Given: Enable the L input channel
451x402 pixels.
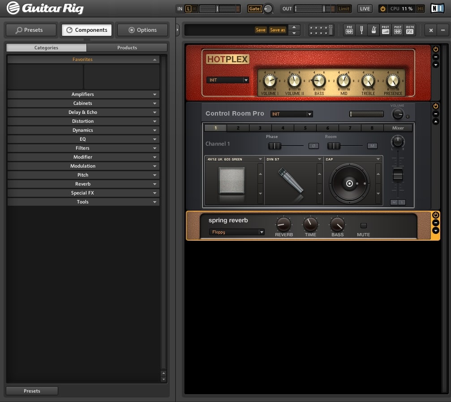Looking at the screenshot, I should (189, 9).
